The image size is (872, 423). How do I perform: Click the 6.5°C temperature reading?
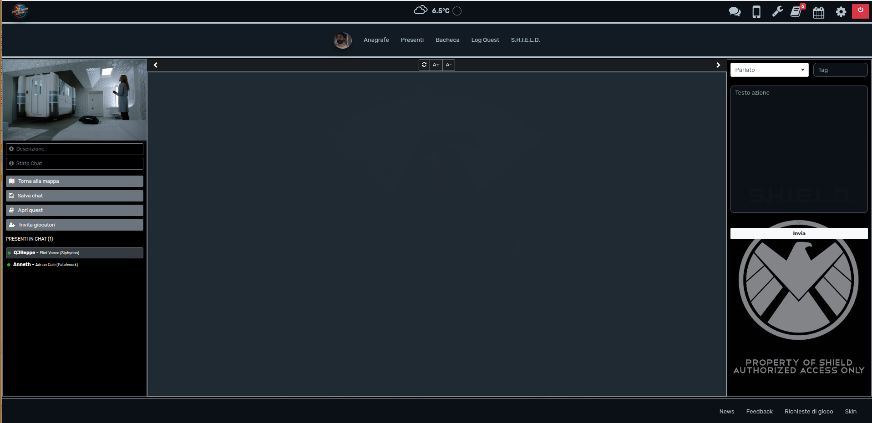[441, 11]
